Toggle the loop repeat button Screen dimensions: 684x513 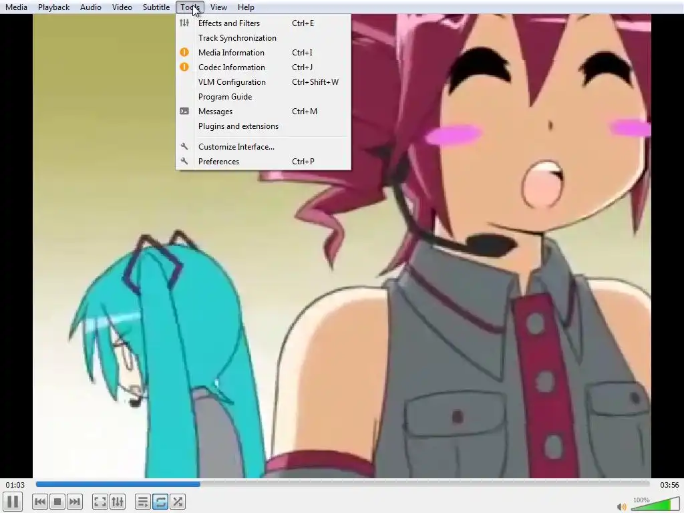[160, 502]
